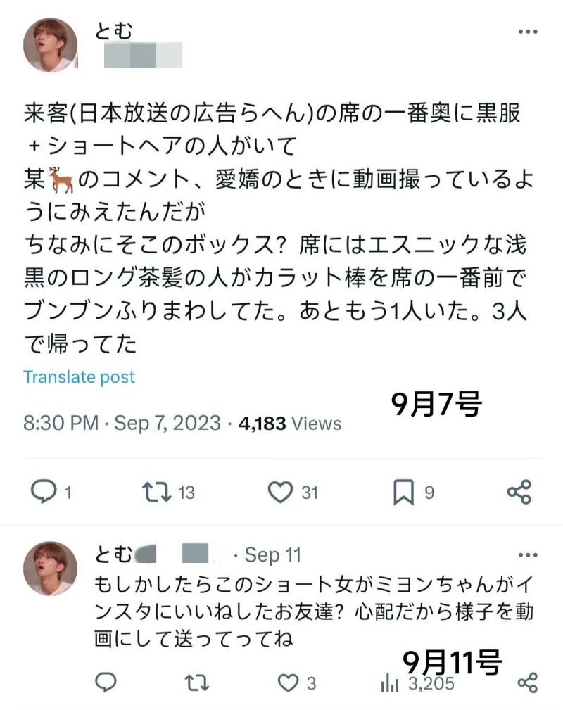Share the Sep 11 reply
The height and width of the screenshot is (710, 563).
point(527,682)
